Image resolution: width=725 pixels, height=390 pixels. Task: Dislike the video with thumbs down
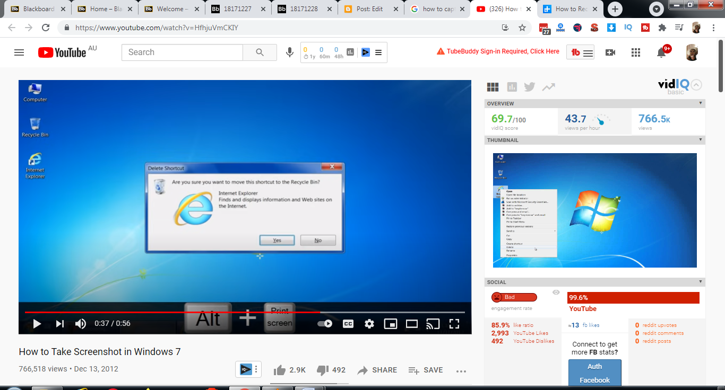point(331,370)
